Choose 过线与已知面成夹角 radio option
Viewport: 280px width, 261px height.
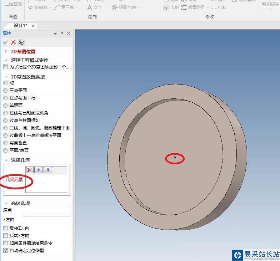[x=5, y=113]
